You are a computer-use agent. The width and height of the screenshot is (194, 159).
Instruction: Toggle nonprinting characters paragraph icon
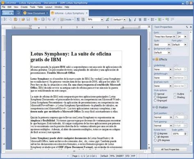[78, 20]
